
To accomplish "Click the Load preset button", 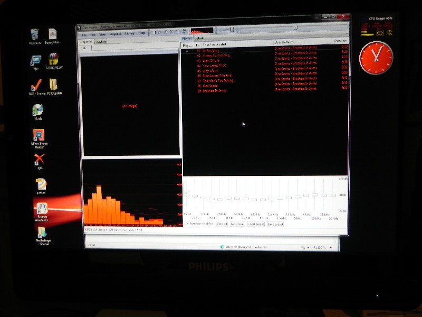I will click(x=256, y=224).
